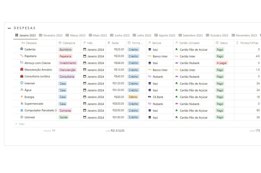Click the R$500.00 Supermercado amount cell
Viewport: 261px width, 173px height.
point(118,104)
